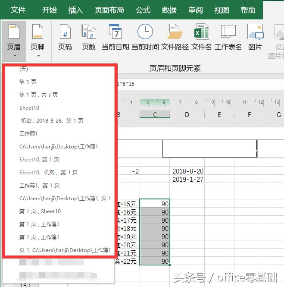Insert 文件名 file name element
The height and width of the screenshot is (287, 284).
pos(201,38)
